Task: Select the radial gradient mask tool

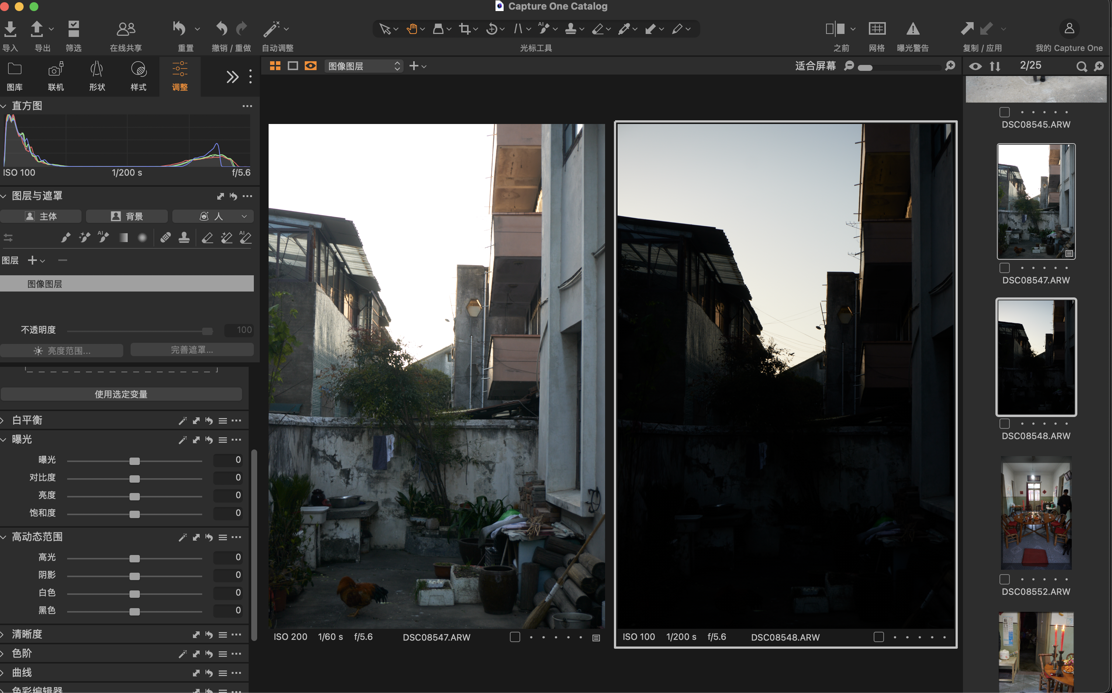Action: [142, 237]
